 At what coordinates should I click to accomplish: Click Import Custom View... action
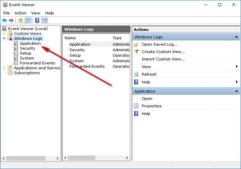[x=163, y=59]
